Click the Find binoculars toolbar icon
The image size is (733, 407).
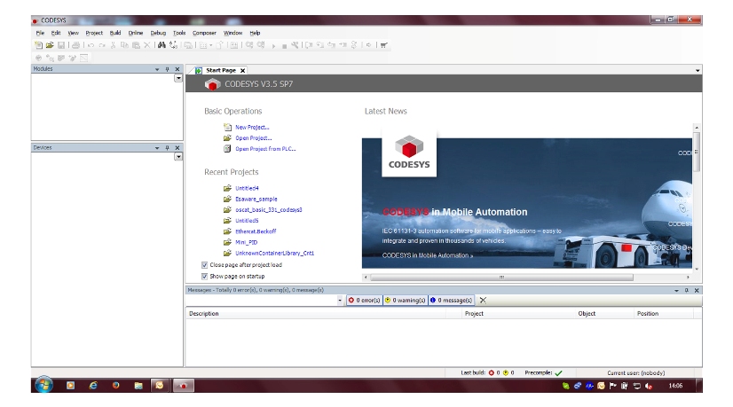click(162, 45)
